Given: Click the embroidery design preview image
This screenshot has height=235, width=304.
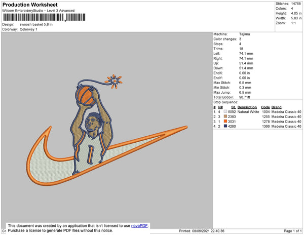Looking at the screenshot, I should 107,130.
